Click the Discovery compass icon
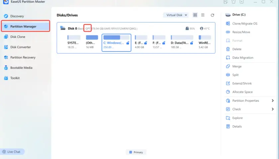Screen dimensions: 279x159 (6, 16)
